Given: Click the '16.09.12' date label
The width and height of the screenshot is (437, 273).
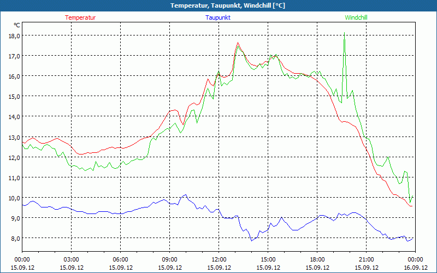Looking at the screenshot, I should 415,268.
